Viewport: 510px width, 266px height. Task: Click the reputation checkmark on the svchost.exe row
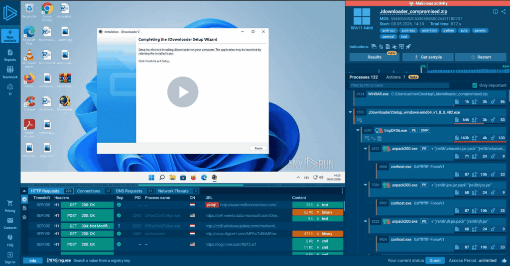119,234
